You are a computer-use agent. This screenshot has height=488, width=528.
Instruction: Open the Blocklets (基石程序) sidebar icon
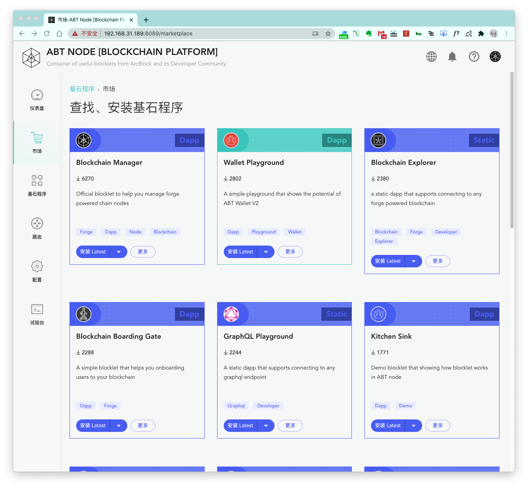coord(37,181)
